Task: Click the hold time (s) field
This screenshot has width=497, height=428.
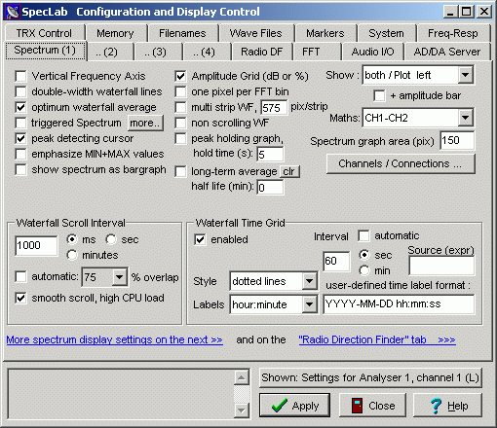Action: (270, 155)
